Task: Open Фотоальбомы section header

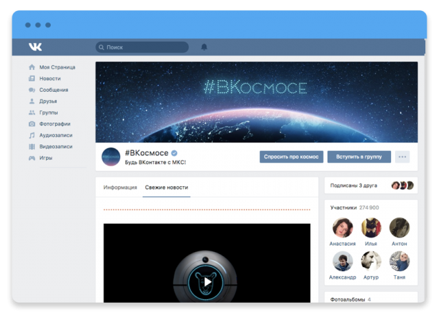Action: click(x=348, y=299)
